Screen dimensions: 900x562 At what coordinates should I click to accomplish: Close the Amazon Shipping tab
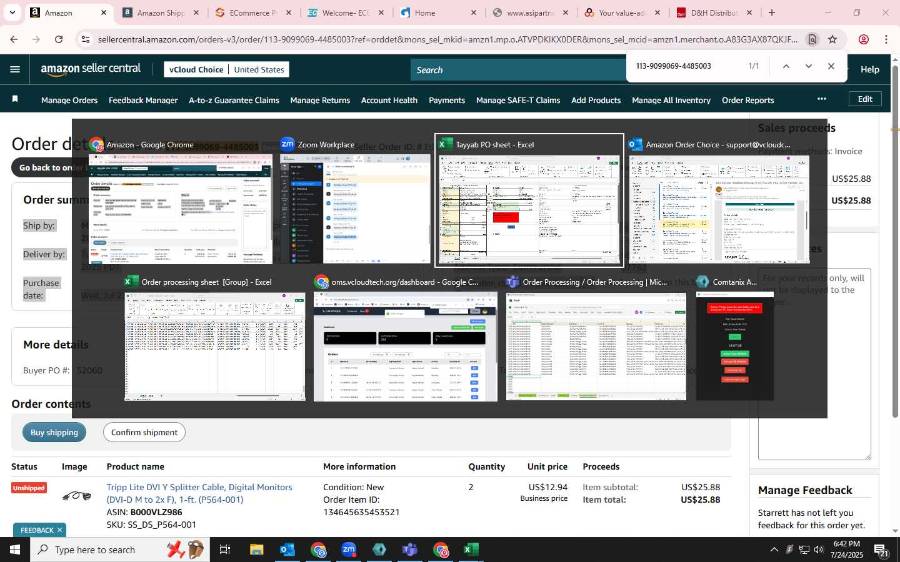click(196, 12)
